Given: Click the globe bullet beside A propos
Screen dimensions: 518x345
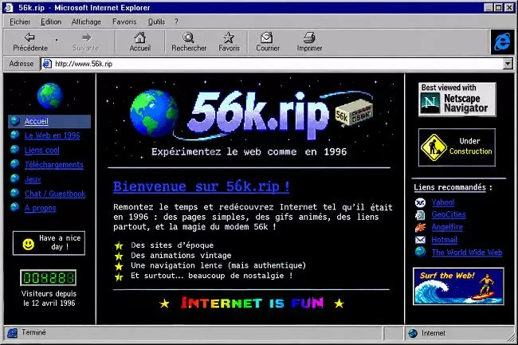Looking at the screenshot, I should click(15, 207).
